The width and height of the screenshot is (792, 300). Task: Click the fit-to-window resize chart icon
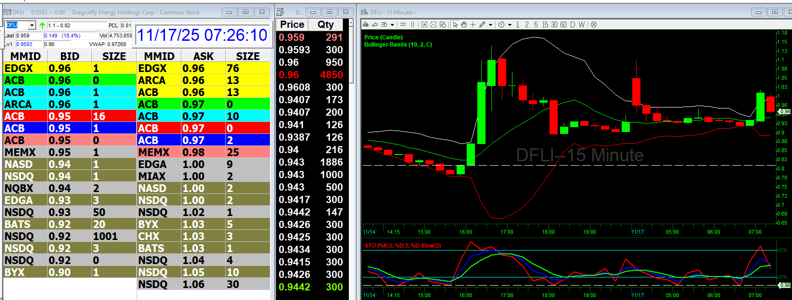(443, 24)
